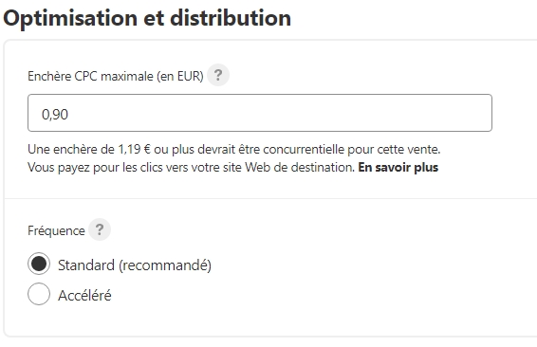The height and width of the screenshot is (347, 537).
Task: Click the 0,90 value in the bid box
Action: pyautogui.click(x=55, y=115)
